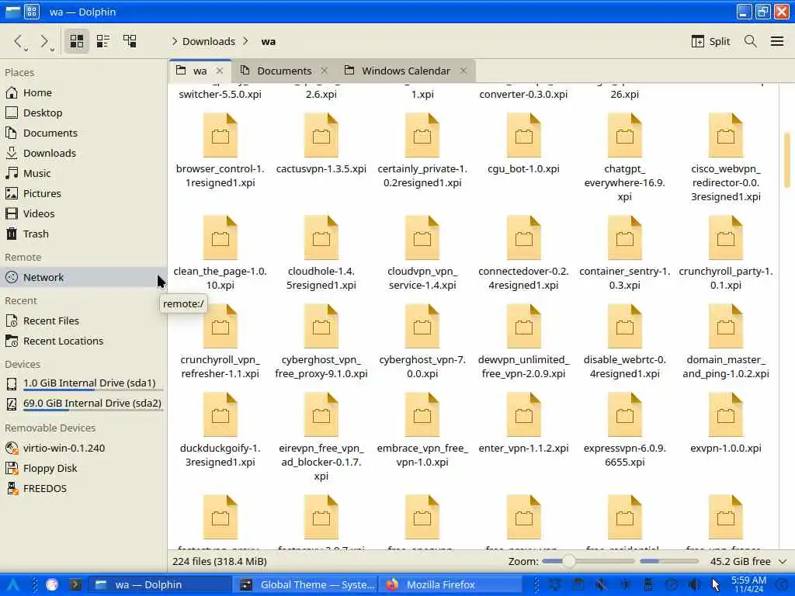Toggle the Split view button
The height and width of the screenshot is (596, 795).
click(710, 41)
